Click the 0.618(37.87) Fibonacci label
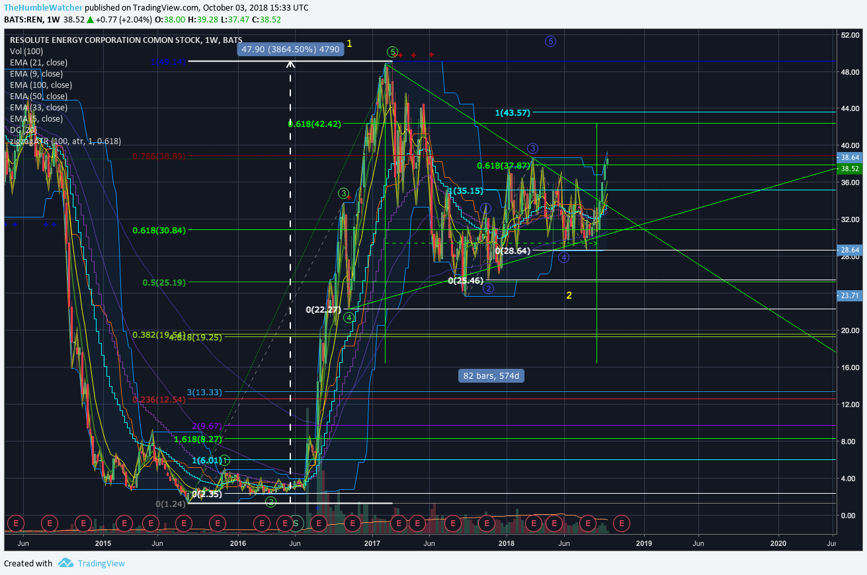 tap(504, 165)
